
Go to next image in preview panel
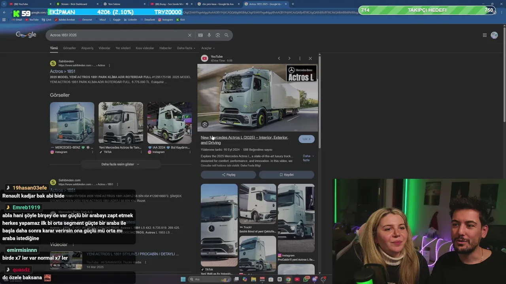click(x=289, y=58)
